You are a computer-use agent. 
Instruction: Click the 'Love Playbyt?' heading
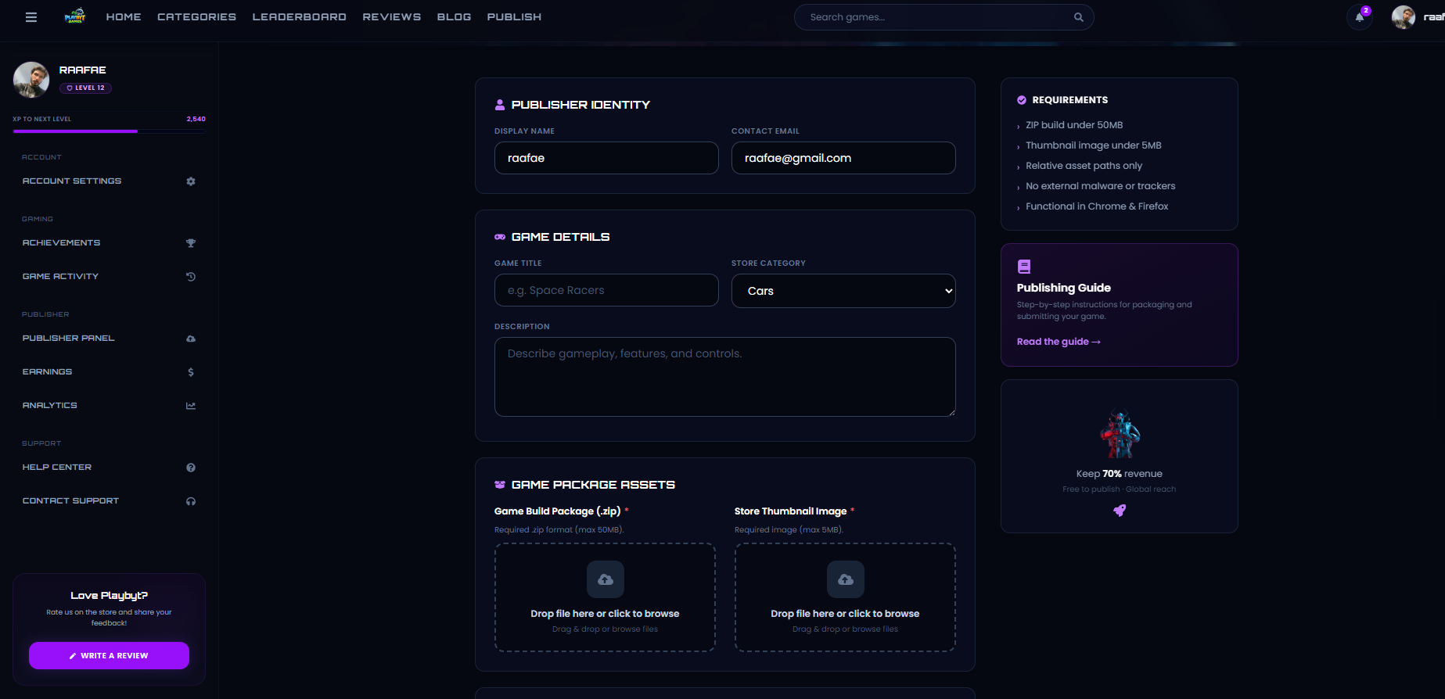[109, 596]
